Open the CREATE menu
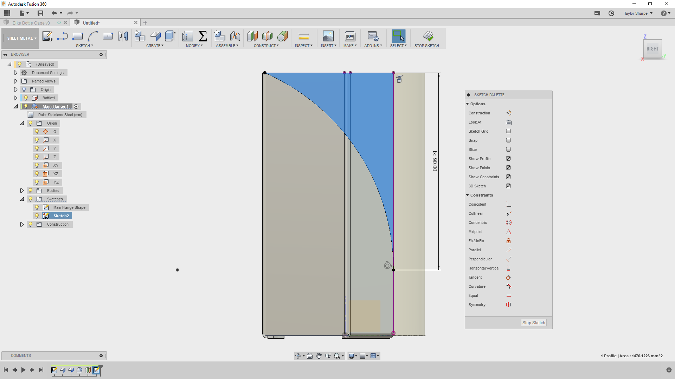The width and height of the screenshot is (675, 379). click(x=155, y=46)
